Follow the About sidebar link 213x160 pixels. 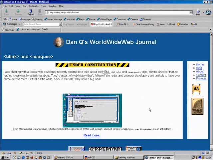point(200,71)
